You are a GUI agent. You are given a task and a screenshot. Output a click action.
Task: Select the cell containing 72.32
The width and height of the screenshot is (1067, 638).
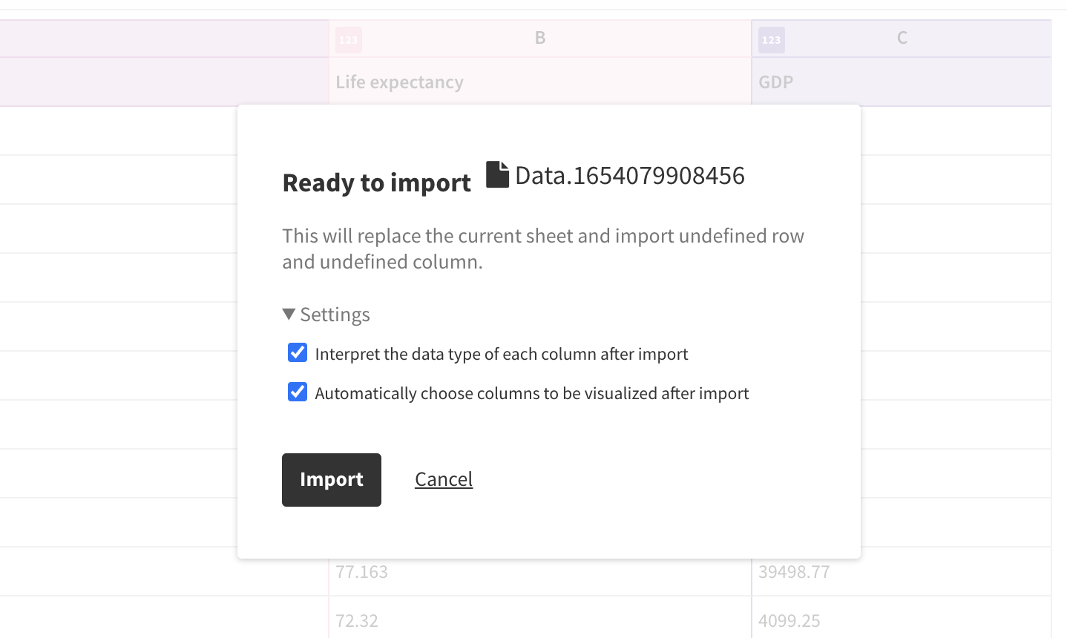pos(357,620)
